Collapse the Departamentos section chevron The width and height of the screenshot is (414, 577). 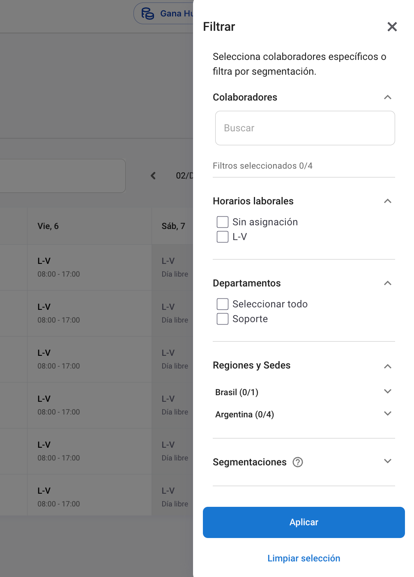point(388,283)
